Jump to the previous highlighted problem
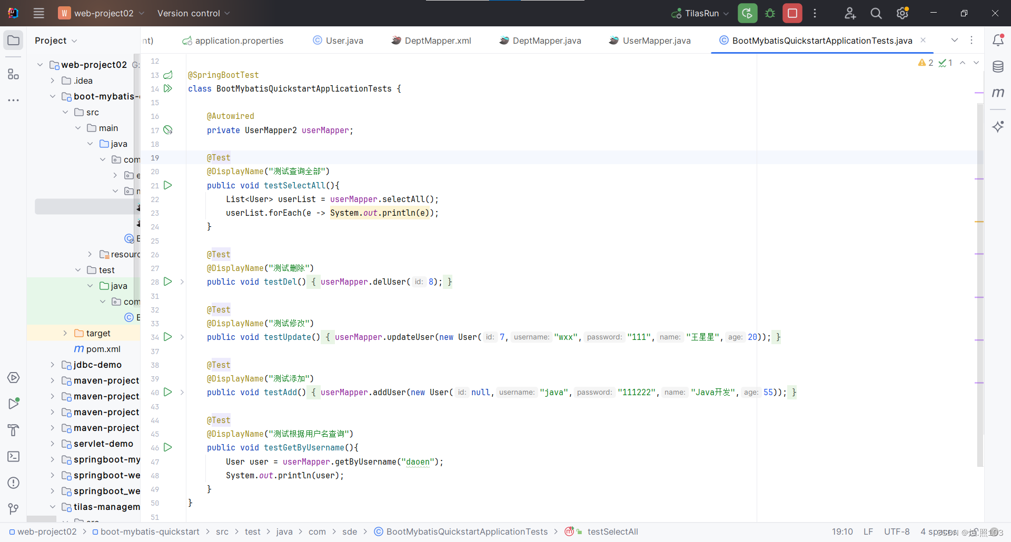Image resolution: width=1011 pixels, height=542 pixels. click(963, 63)
